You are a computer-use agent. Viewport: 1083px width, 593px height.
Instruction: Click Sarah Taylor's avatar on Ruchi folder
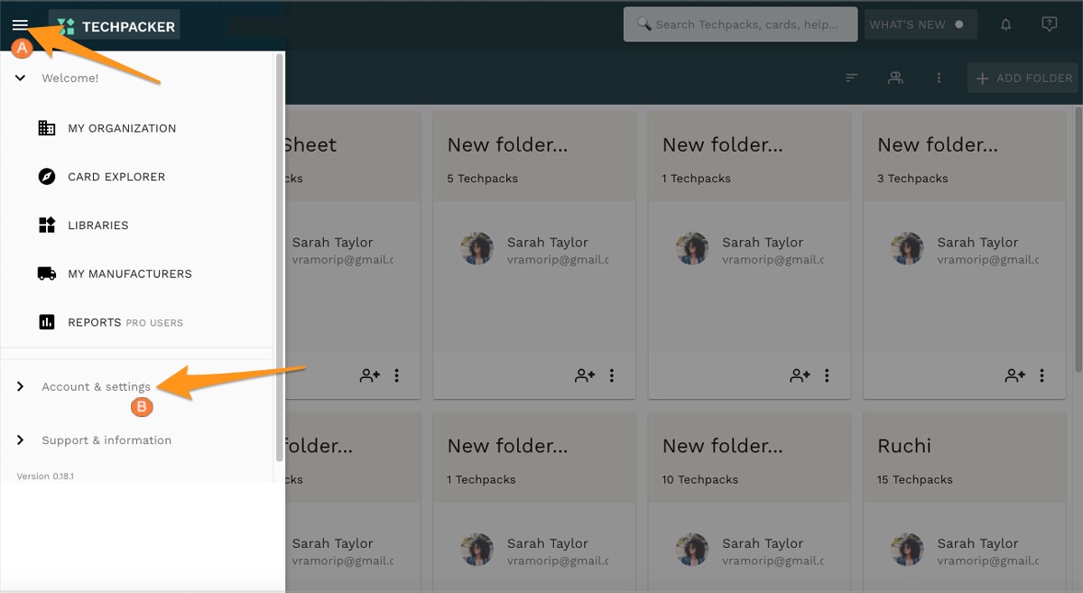[x=907, y=549]
